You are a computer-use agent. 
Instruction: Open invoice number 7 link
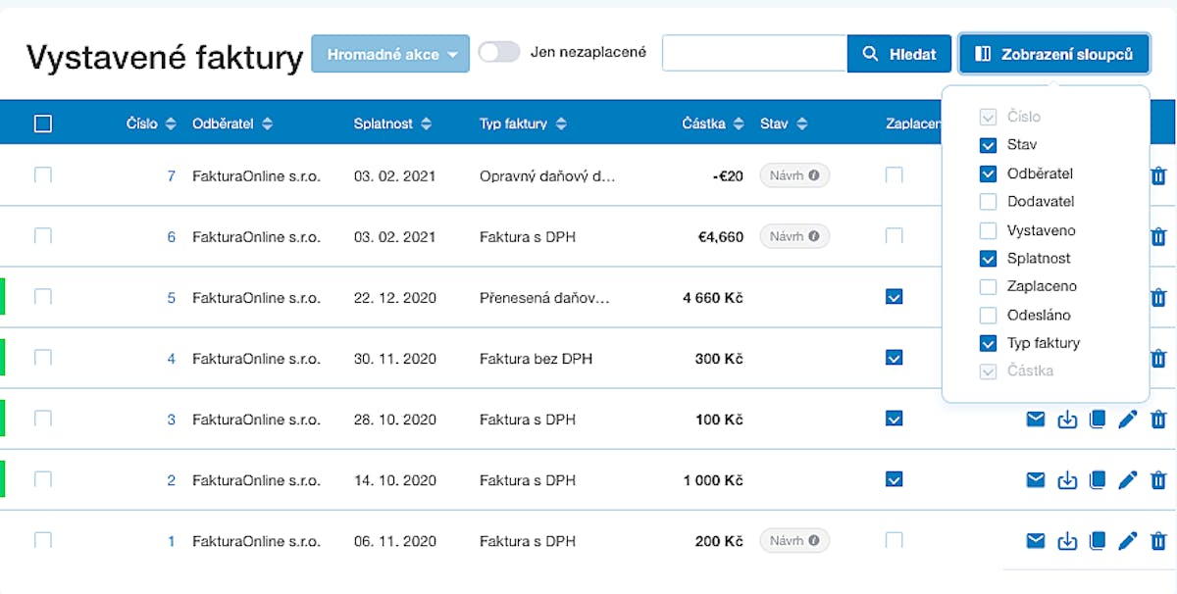(172, 176)
